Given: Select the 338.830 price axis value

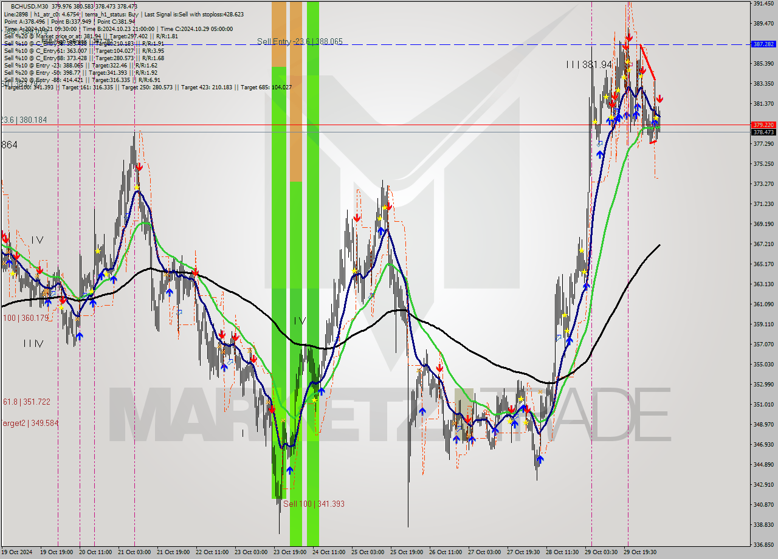Looking at the screenshot, I should point(763,525).
